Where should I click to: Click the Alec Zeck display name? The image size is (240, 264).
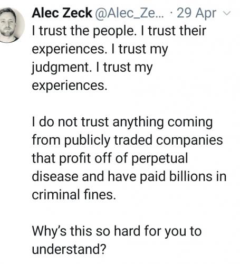[62, 13]
